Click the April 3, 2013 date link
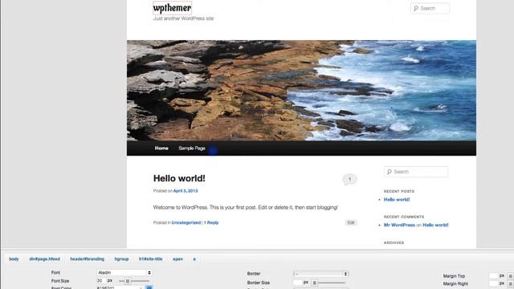 [186, 191]
